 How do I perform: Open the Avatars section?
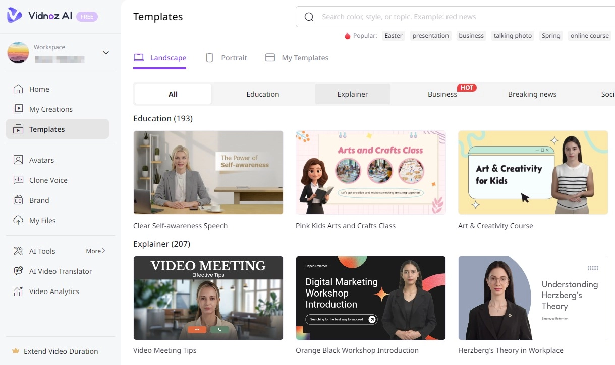[41, 160]
